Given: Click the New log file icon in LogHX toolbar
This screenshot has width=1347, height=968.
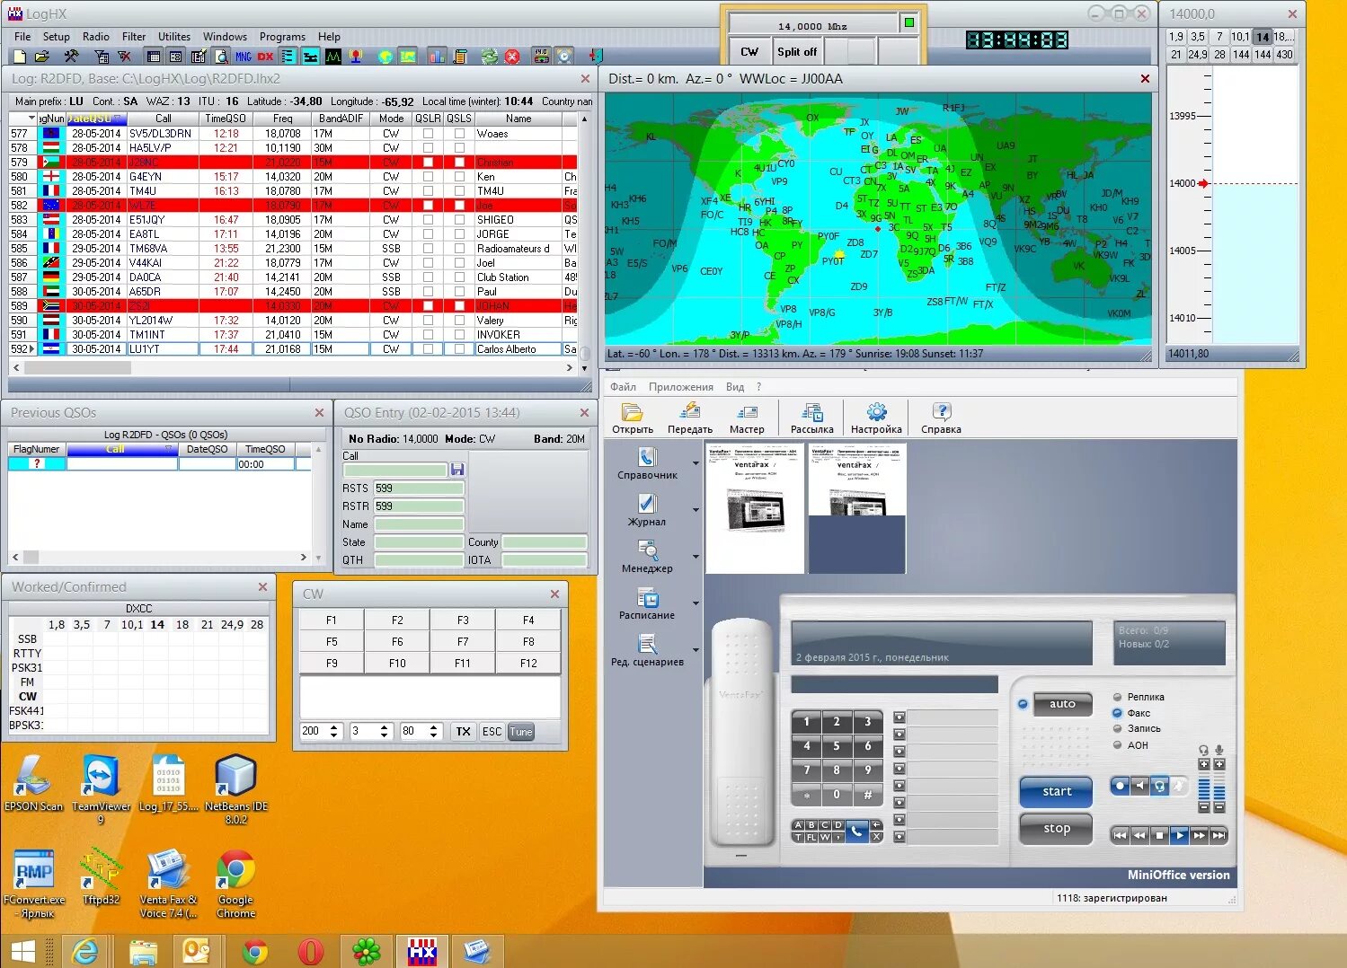Looking at the screenshot, I should tap(20, 57).
